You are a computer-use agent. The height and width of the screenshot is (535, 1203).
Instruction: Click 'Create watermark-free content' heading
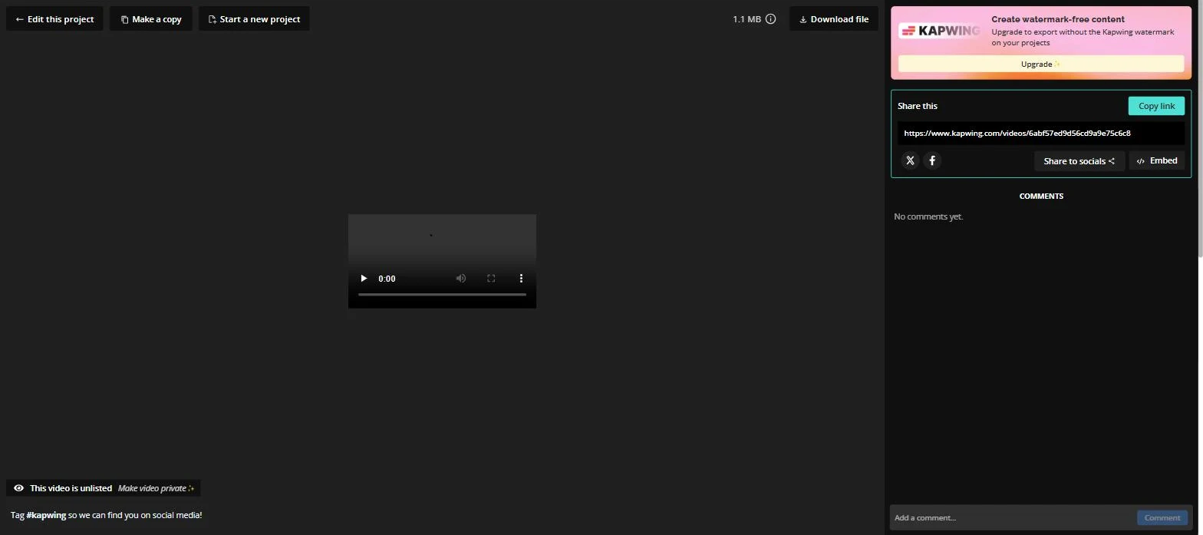(x=1058, y=19)
